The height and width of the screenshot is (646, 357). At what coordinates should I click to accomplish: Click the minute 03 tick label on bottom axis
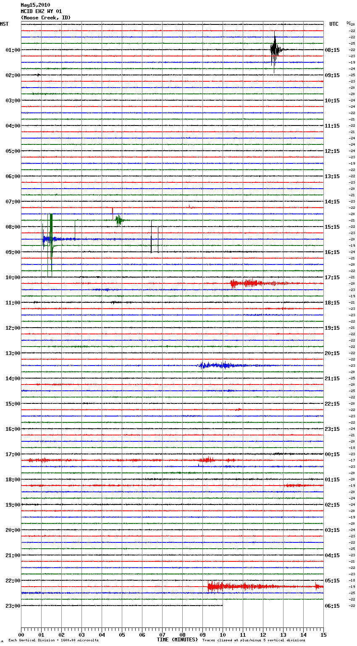(81, 635)
